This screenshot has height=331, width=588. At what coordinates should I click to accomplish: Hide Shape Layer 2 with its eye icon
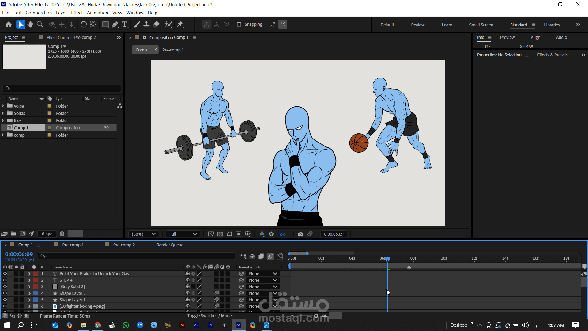5,293
